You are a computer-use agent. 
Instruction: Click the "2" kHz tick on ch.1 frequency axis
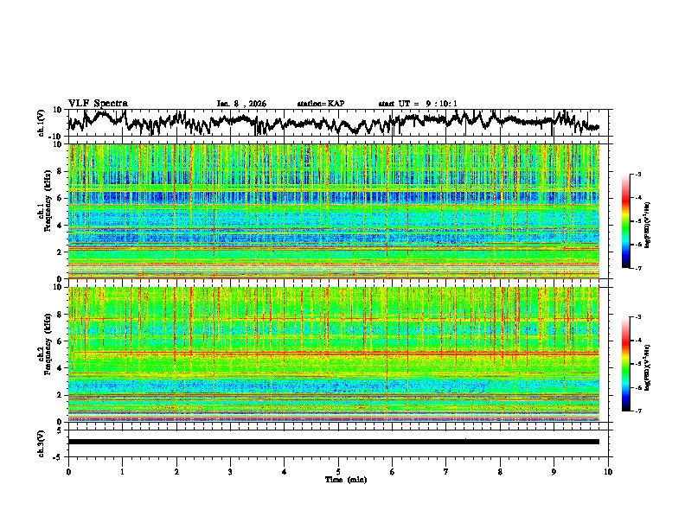click(x=61, y=252)
